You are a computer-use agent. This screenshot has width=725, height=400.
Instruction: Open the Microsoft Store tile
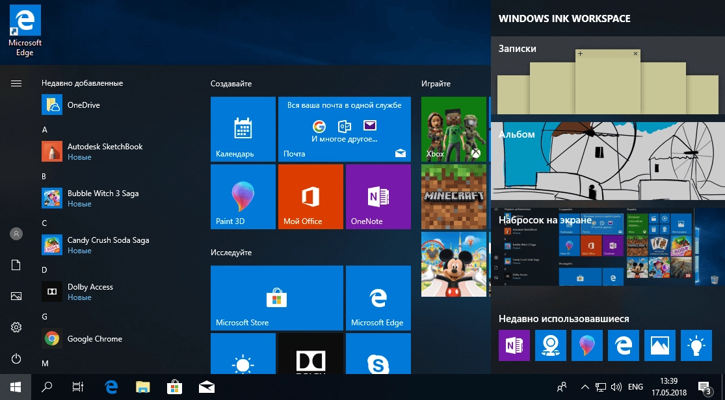(x=277, y=298)
